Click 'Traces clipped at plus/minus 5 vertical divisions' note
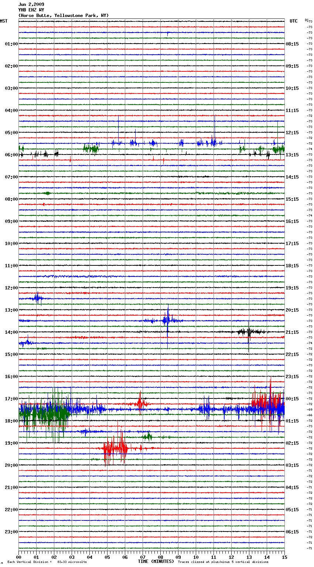This screenshot has width=314, height=567. (x=223, y=562)
